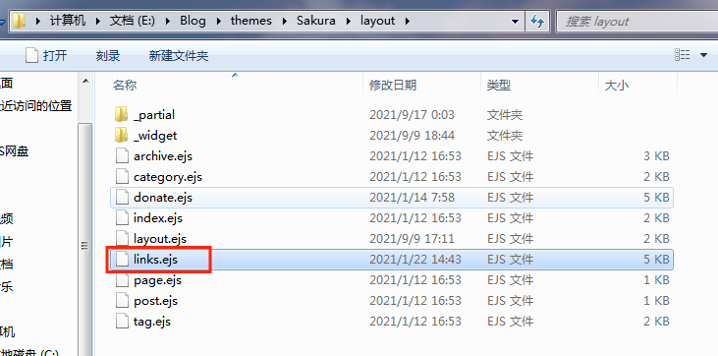Select the layout.ejs file icon
The image size is (718, 356).
122,239
